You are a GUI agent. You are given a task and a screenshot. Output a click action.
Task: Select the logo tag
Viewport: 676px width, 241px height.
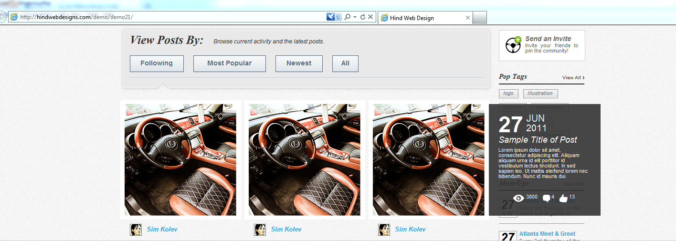[508, 94]
